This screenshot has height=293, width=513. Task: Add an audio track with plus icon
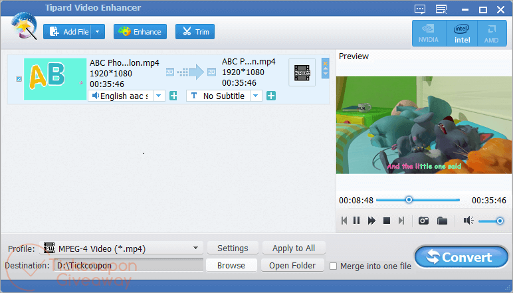point(173,96)
